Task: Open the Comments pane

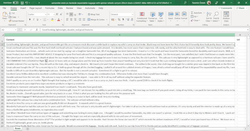Action: 225,8
